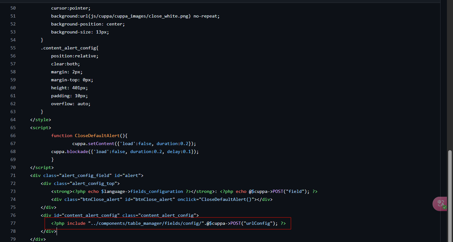Click the 'cursor:pointer;' code text
Screen dimensions: 453x242
coord(71,8)
